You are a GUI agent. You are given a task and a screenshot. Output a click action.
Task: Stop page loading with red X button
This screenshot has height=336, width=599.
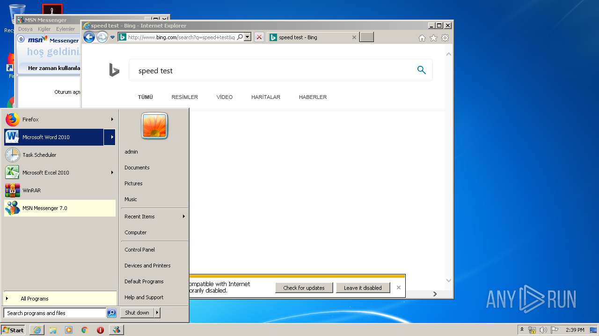[259, 37]
